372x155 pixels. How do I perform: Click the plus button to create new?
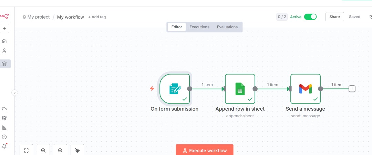coord(4,29)
